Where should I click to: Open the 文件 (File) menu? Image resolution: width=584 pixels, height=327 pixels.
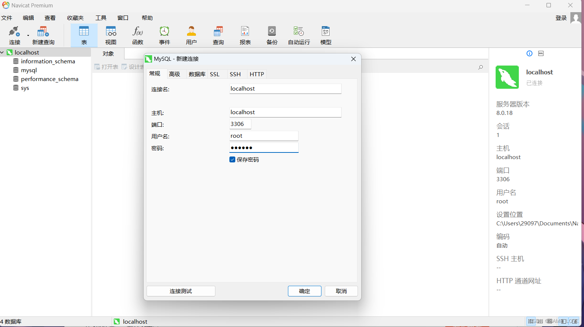click(7, 18)
